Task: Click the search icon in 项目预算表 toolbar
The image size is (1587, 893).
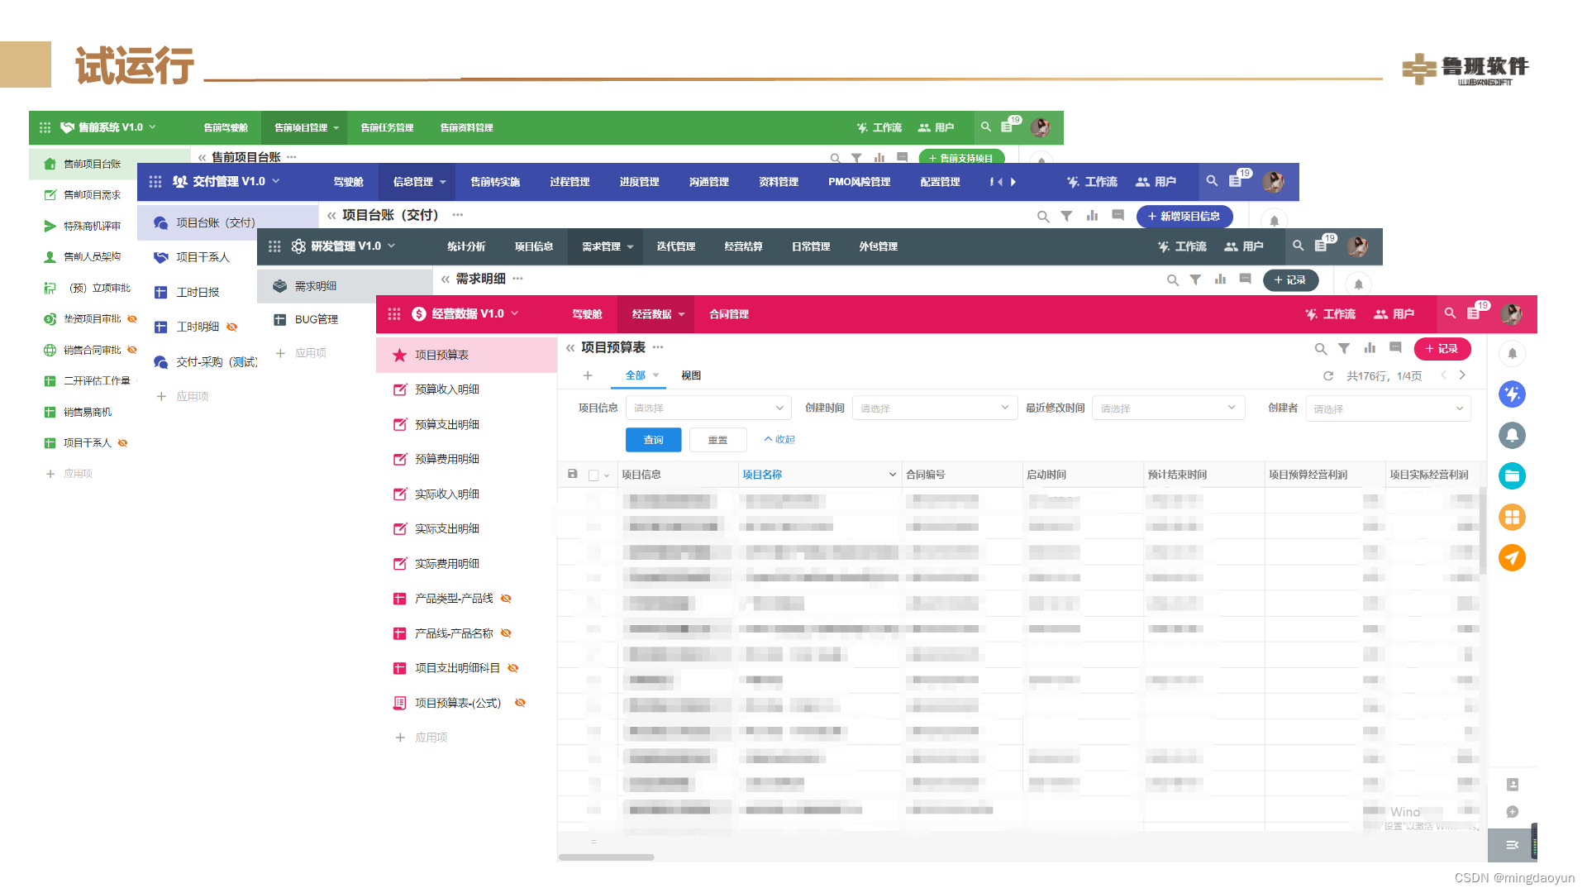Action: coord(1320,349)
